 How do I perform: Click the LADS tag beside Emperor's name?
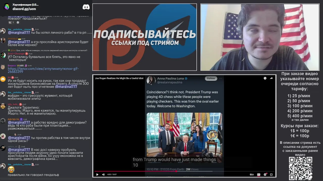(x=20, y=66)
